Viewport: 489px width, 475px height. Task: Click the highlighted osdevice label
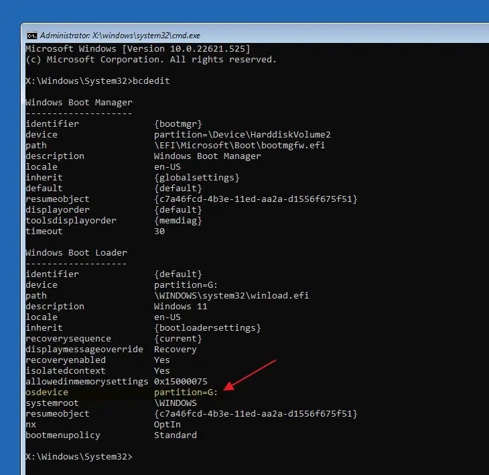pyautogui.click(x=47, y=392)
